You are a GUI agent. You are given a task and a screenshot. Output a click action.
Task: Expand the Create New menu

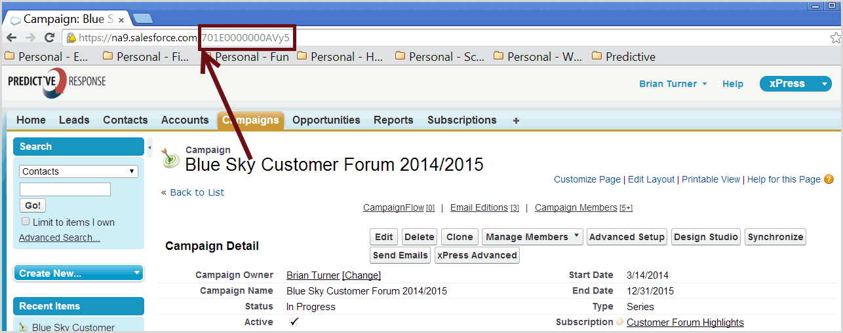pyautogui.click(x=79, y=273)
